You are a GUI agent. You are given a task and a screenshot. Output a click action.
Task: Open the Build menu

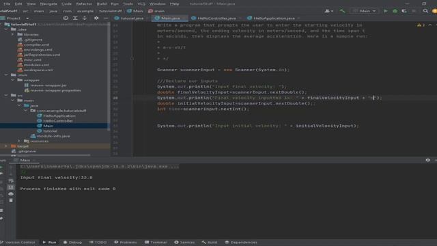[x=102, y=4]
